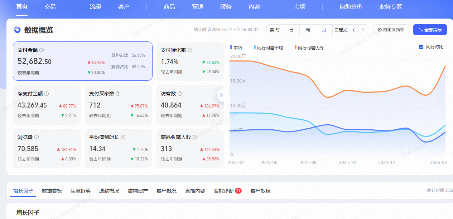Image resolution: width=453 pixels, height=219 pixels.
Task: Select the 浏览量 metric card
Action: 47,148
